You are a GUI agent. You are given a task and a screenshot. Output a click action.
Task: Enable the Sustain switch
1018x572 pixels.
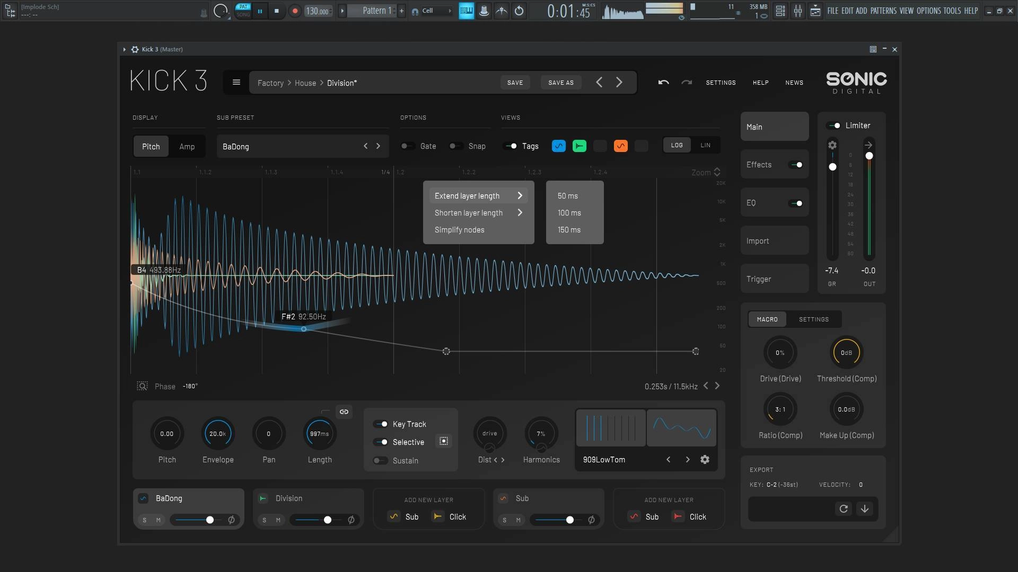[x=380, y=460]
